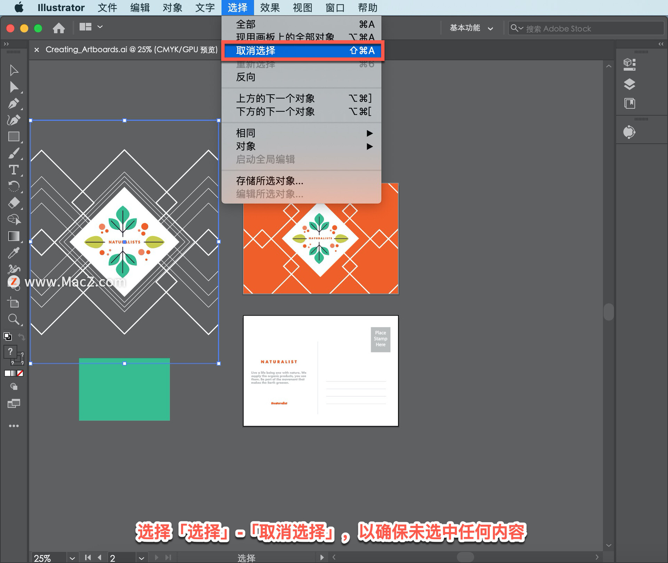Choose 全部 select all item
The image size is (668, 563).
(301, 24)
